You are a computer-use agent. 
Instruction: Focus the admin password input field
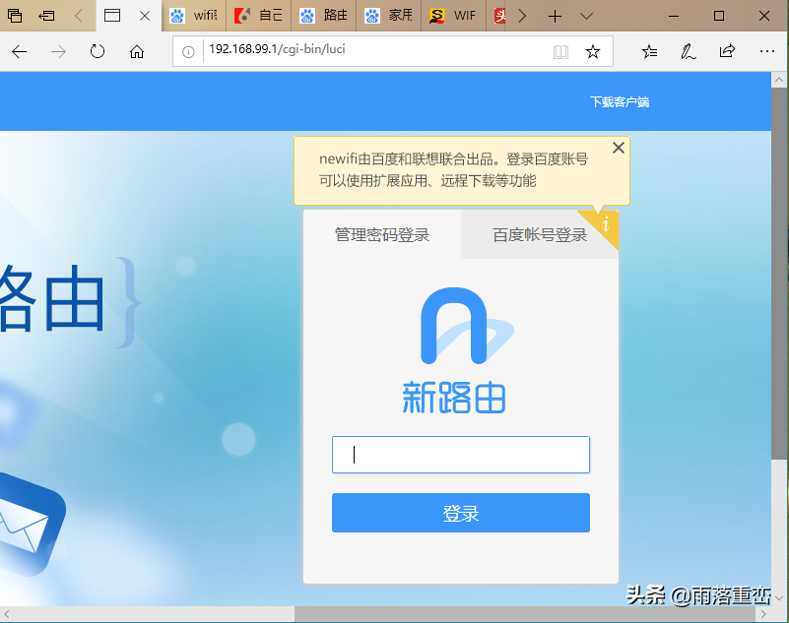[461, 455]
